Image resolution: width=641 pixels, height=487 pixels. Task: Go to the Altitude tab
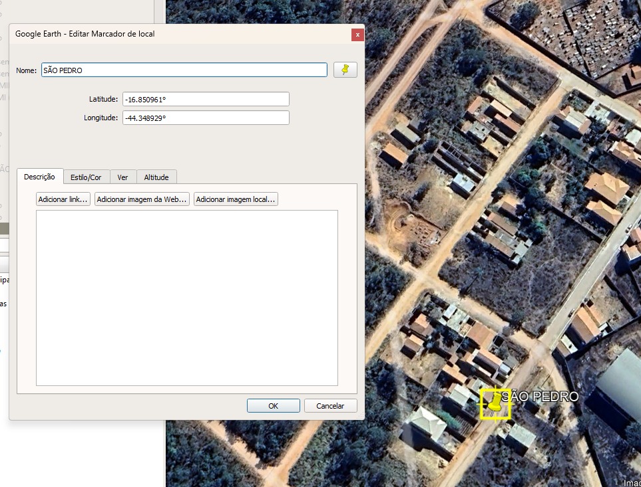(156, 177)
